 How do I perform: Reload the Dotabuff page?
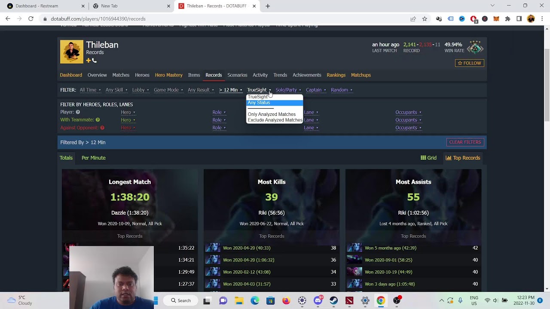(x=31, y=19)
